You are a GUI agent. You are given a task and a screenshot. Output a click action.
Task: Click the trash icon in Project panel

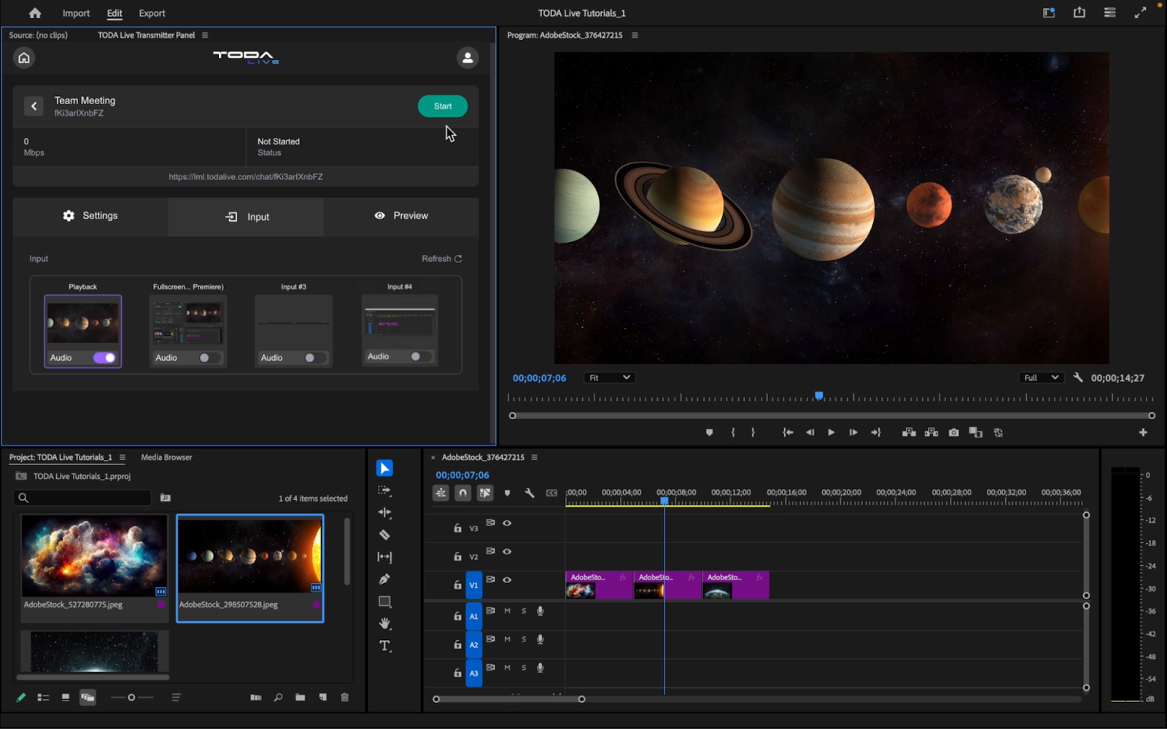(345, 698)
